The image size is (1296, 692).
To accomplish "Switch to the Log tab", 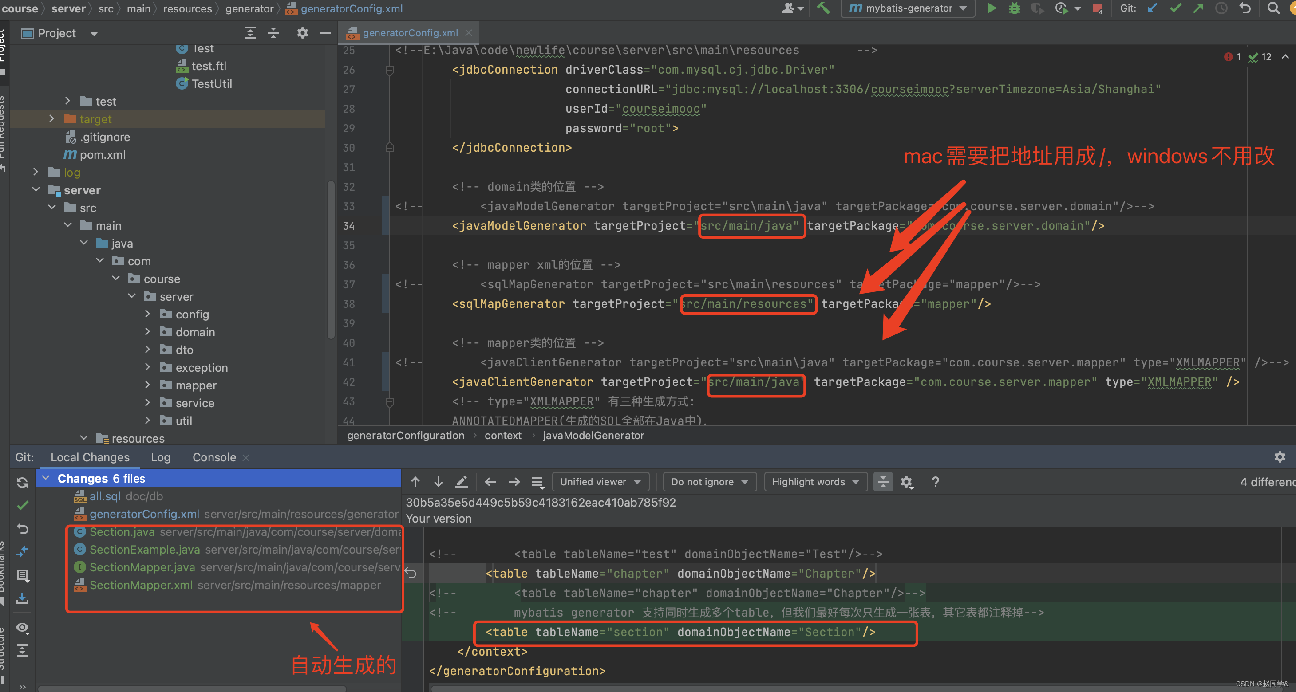I will point(161,458).
